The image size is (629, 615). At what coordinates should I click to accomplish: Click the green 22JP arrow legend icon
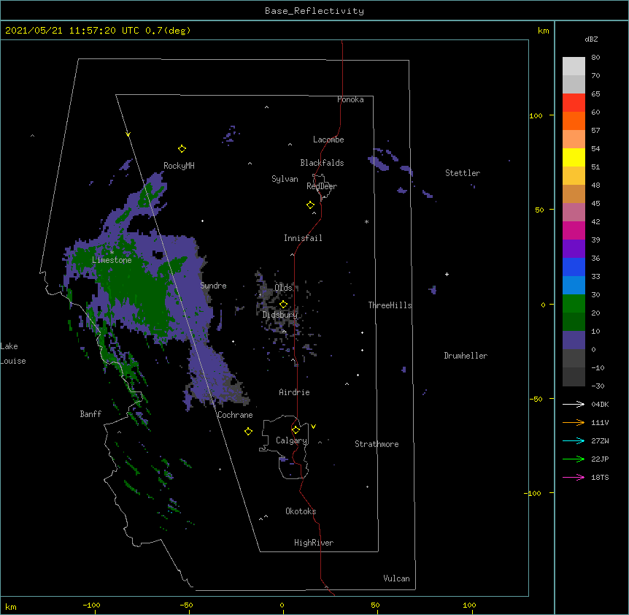point(574,459)
